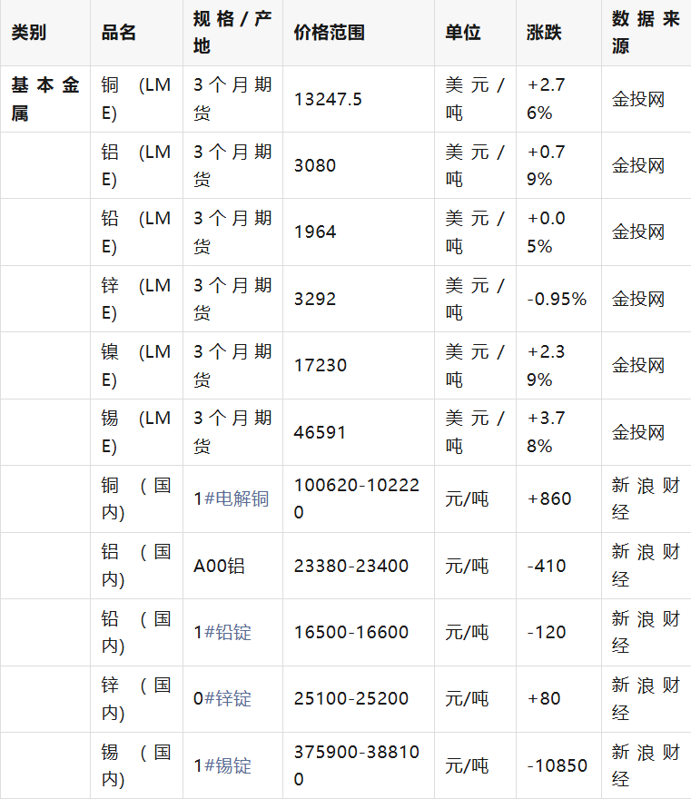This screenshot has width=691, height=799.
Task: Click the A00铝 specification cell
Action: (x=219, y=566)
